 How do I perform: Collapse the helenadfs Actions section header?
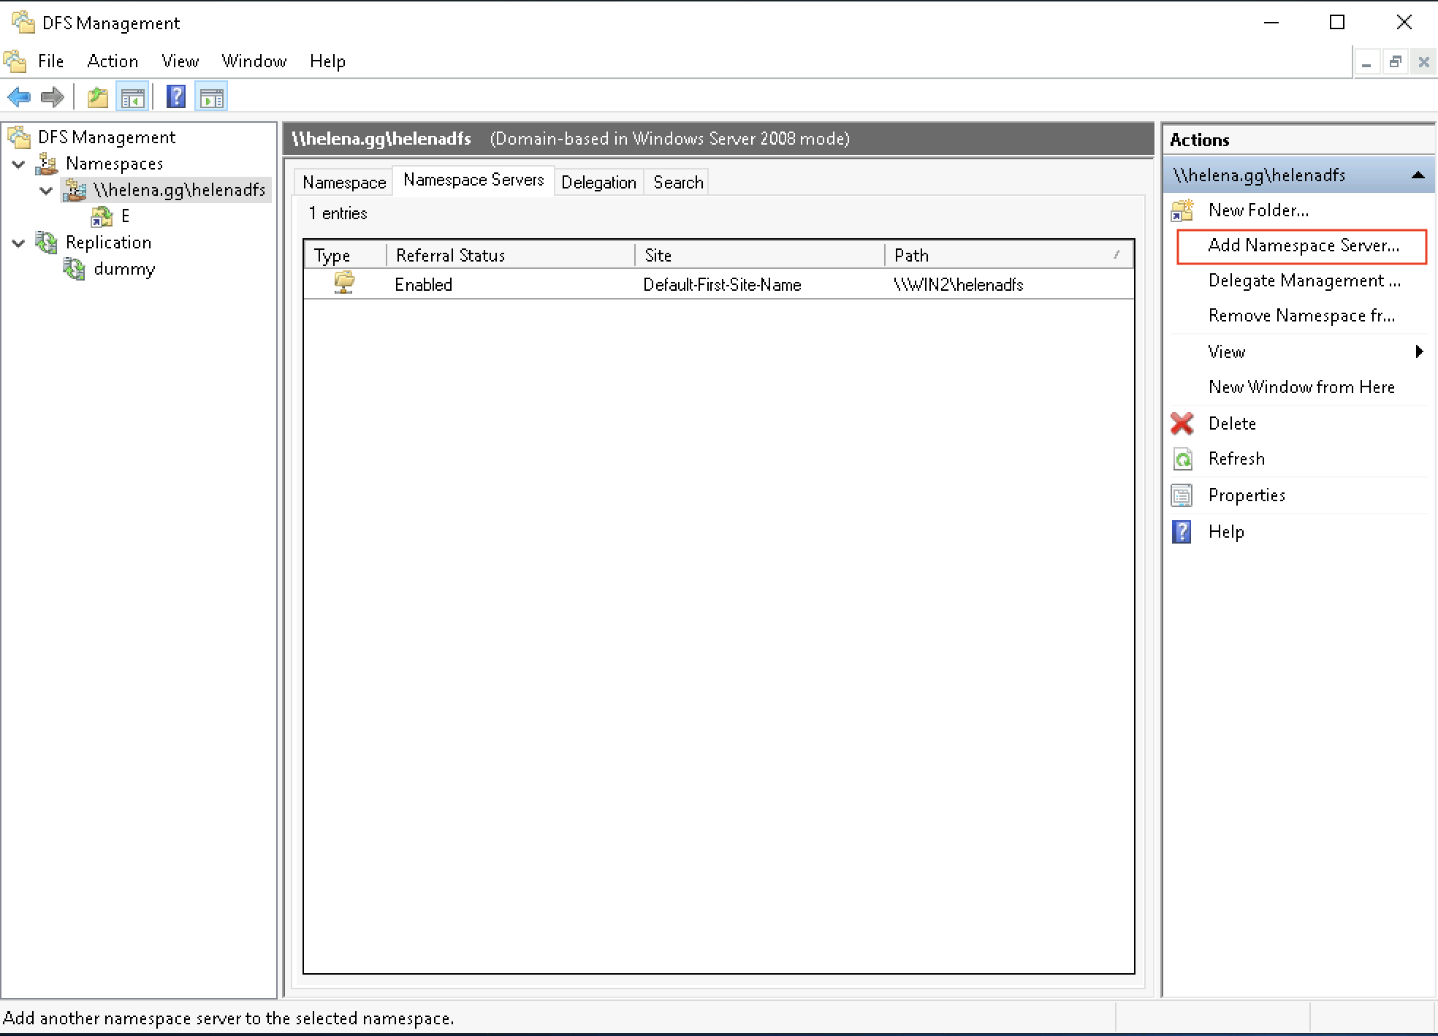point(1418,175)
